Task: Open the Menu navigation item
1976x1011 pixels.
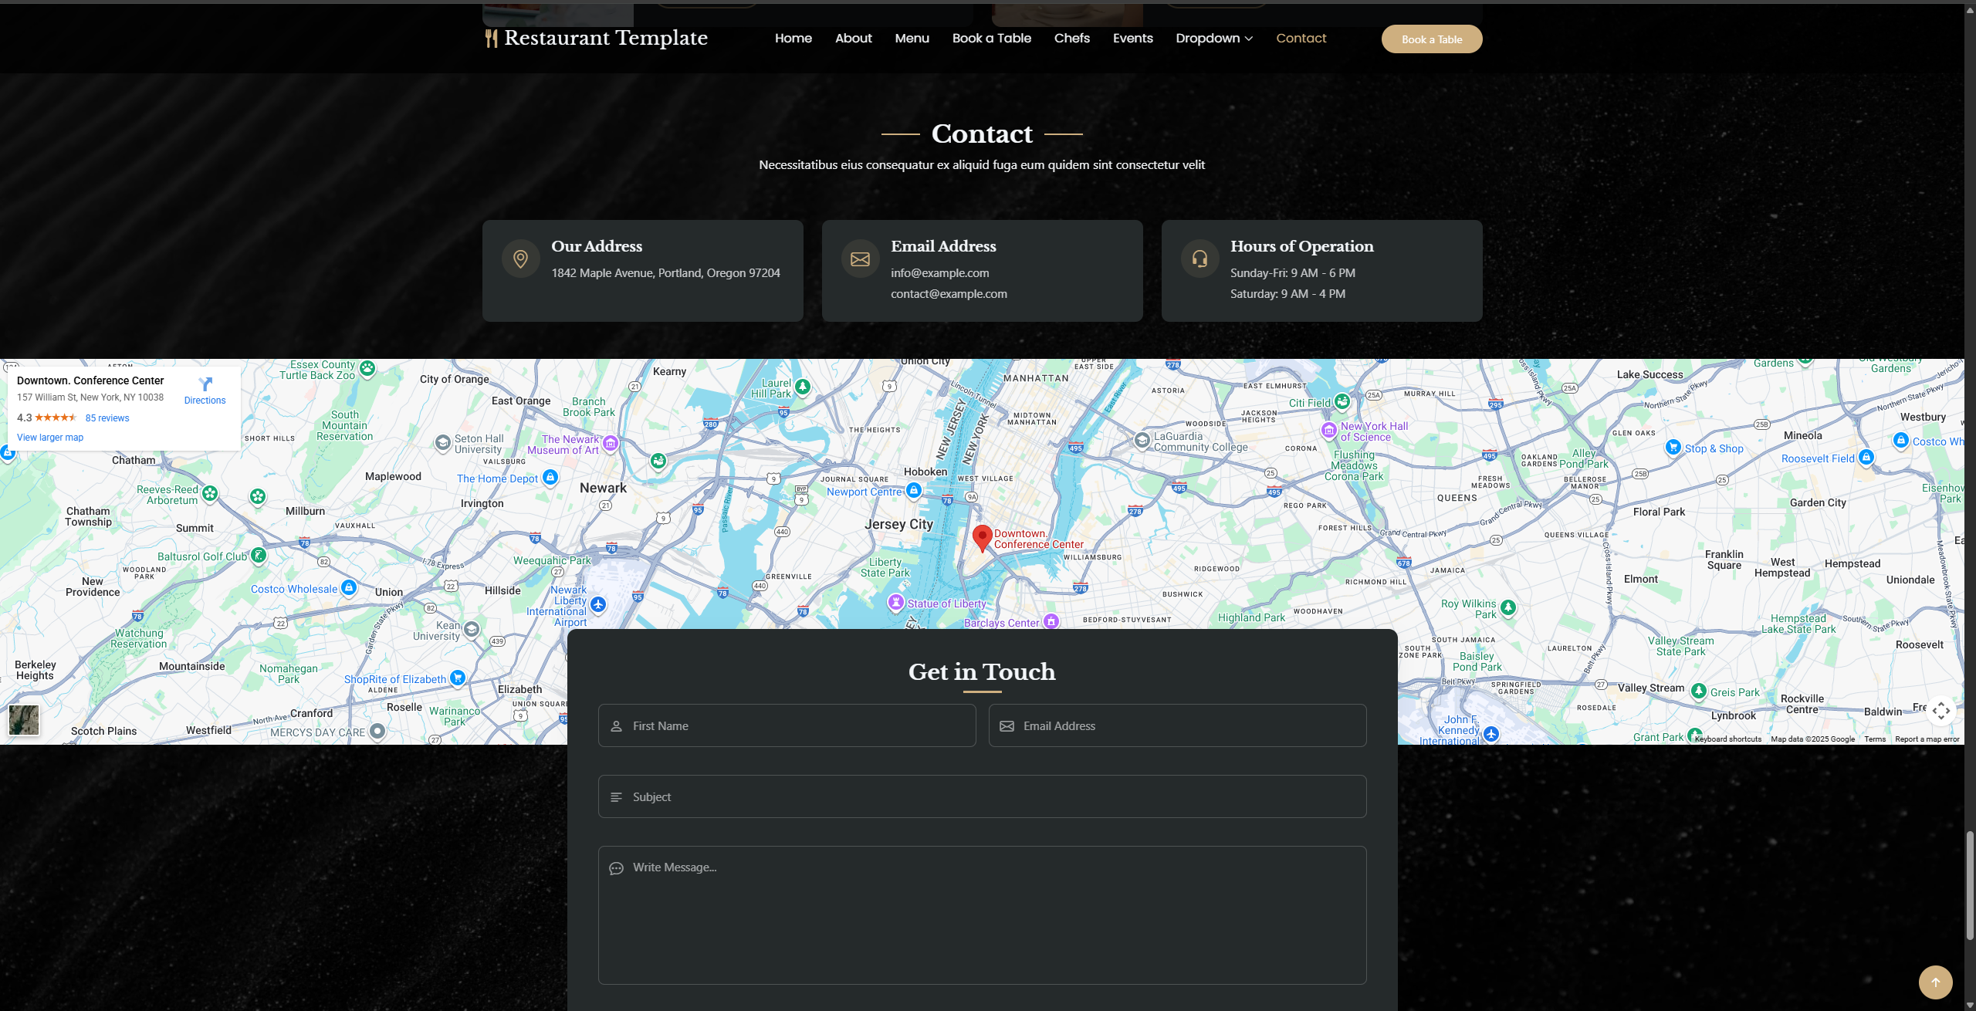Action: click(x=912, y=38)
